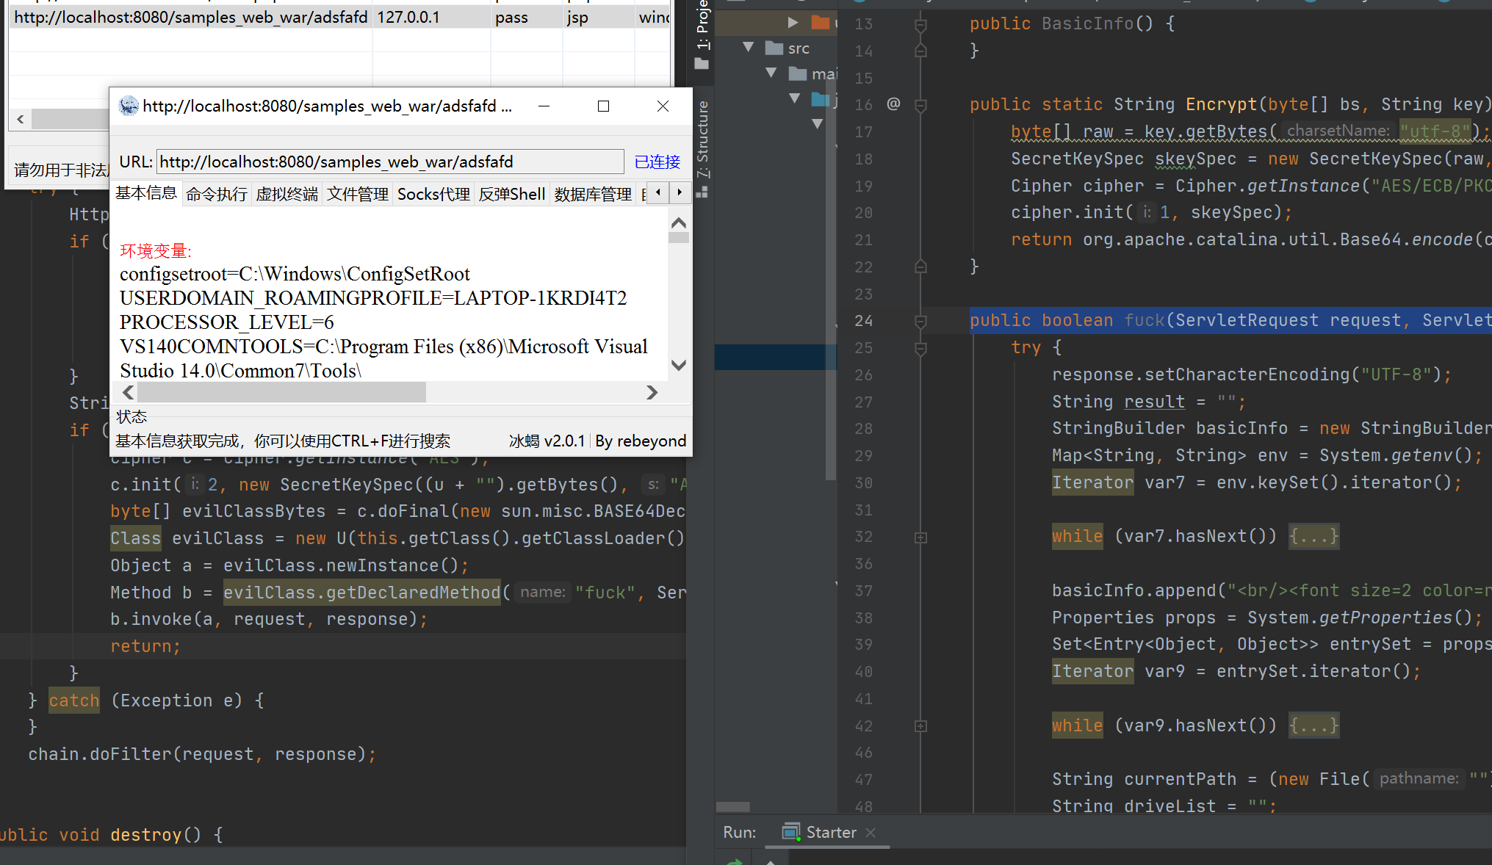Open the 文件管理 tab
The image size is (1492, 865).
tap(358, 194)
